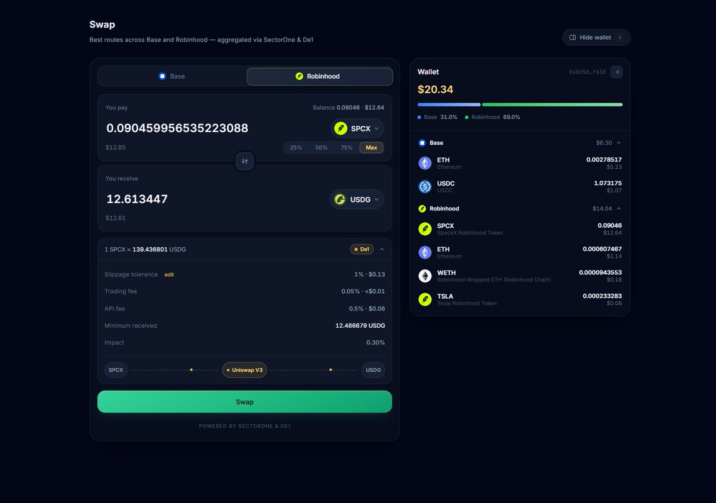
Task: Click the SPCX token icon in You pay
Action: pos(341,128)
